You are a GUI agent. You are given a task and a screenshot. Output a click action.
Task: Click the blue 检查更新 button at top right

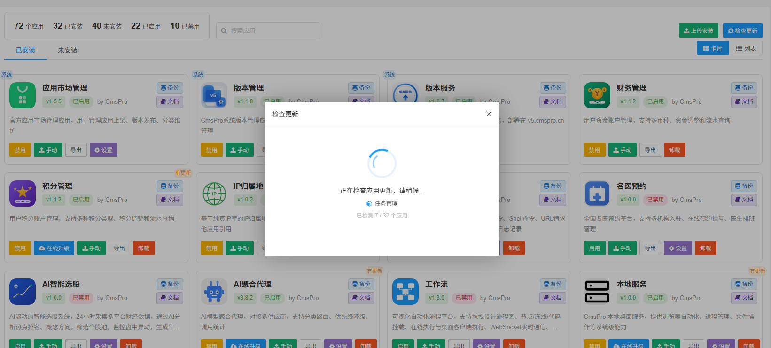(743, 31)
